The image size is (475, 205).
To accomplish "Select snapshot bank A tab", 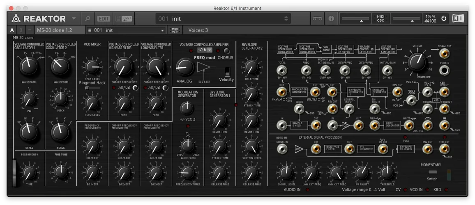I will tap(12, 30).
